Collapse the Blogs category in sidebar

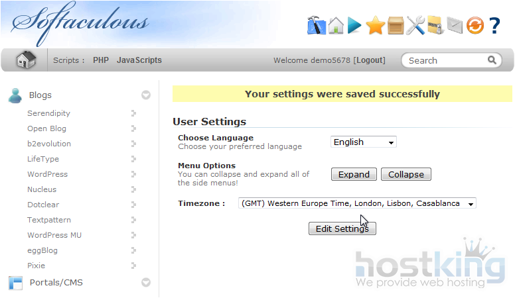[x=146, y=95]
